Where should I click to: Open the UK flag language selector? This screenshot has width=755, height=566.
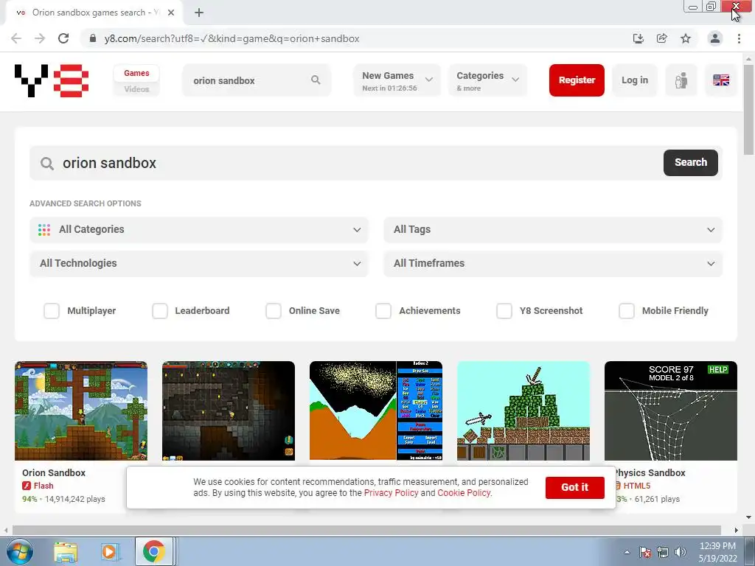point(721,80)
